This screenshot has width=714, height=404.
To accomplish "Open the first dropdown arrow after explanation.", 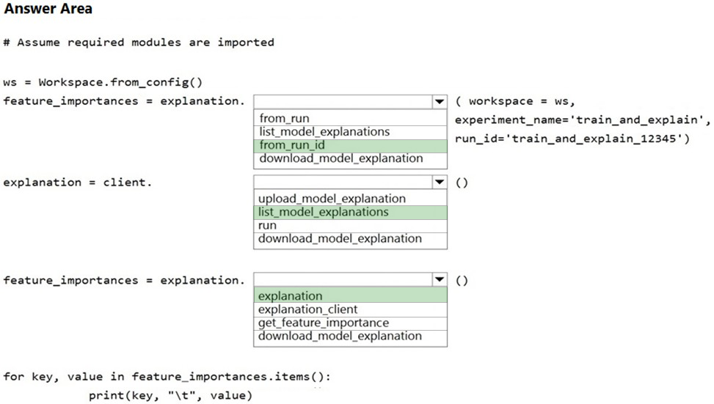I will click(x=440, y=101).
